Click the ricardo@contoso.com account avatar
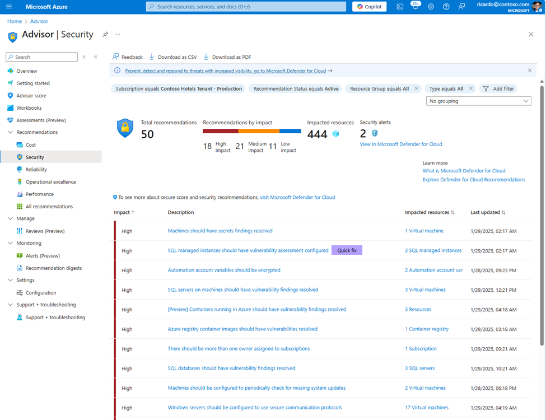This screenshot has height=420, width=546. pos(537,7)
